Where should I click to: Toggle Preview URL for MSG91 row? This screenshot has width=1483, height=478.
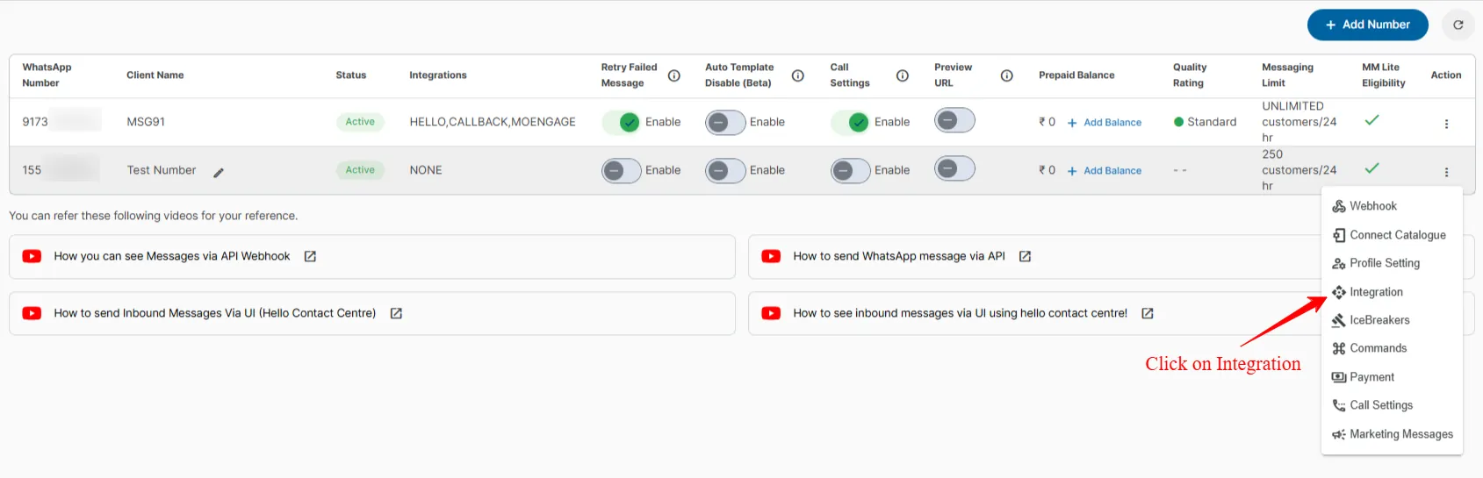(x=954, y=120)
